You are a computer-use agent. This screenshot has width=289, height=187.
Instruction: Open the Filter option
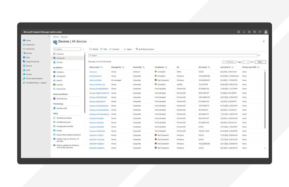pos(104,49)
